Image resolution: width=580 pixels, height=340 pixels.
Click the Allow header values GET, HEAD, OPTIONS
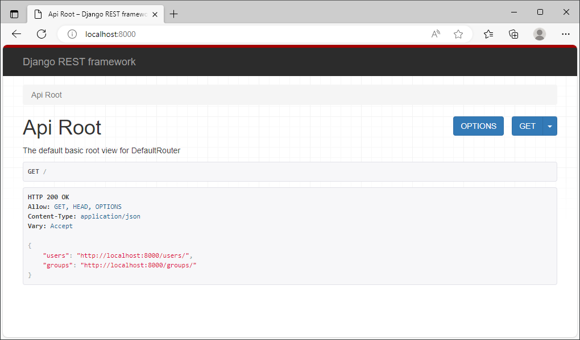[88, 207]
